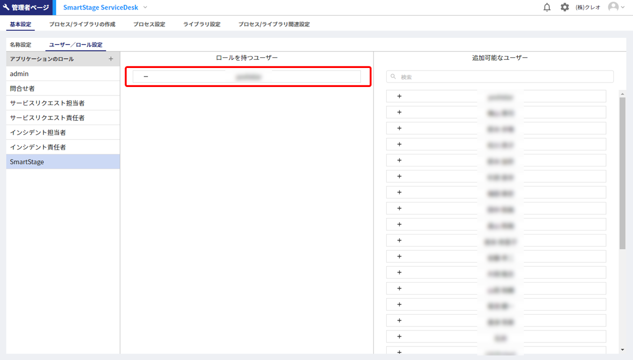This screenshot has width=633, height=360.
Task: Click the plus icon on third addable user
Action: click(x=399, y=128)
